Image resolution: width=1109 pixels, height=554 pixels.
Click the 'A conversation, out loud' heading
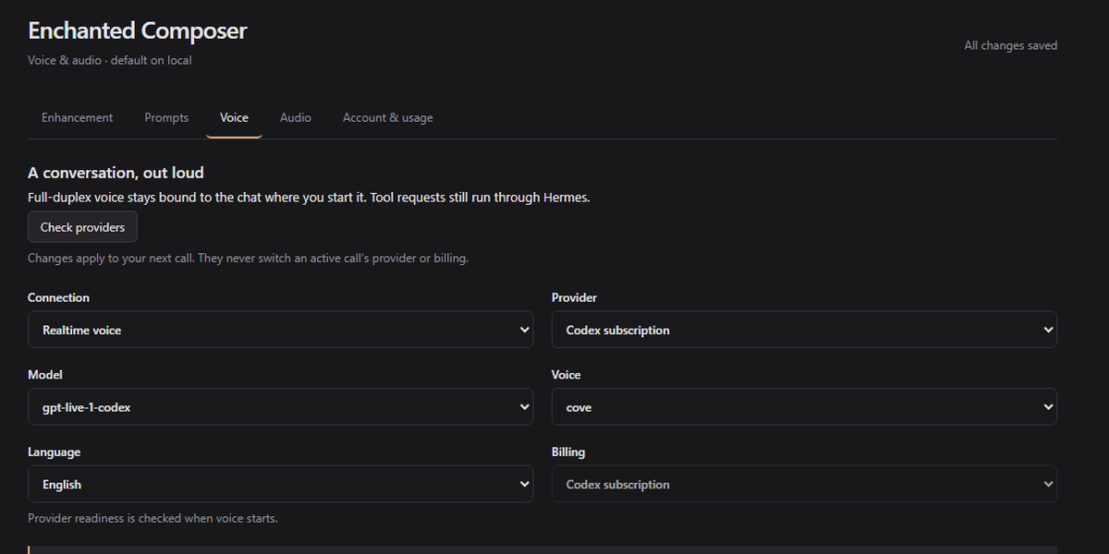116,173
